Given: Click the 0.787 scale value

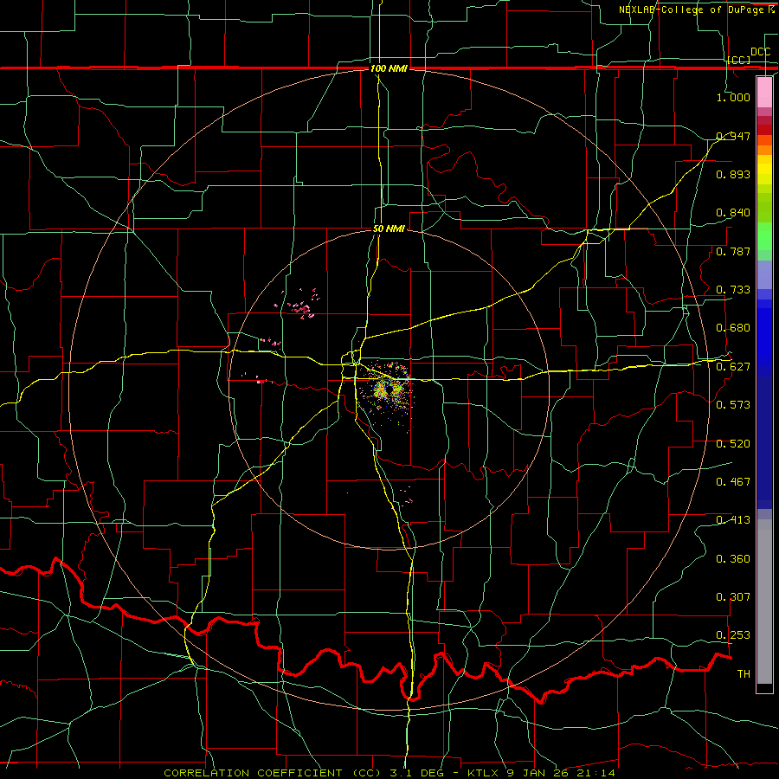Looking at the screenshot, I should click(x=733, y=251).
